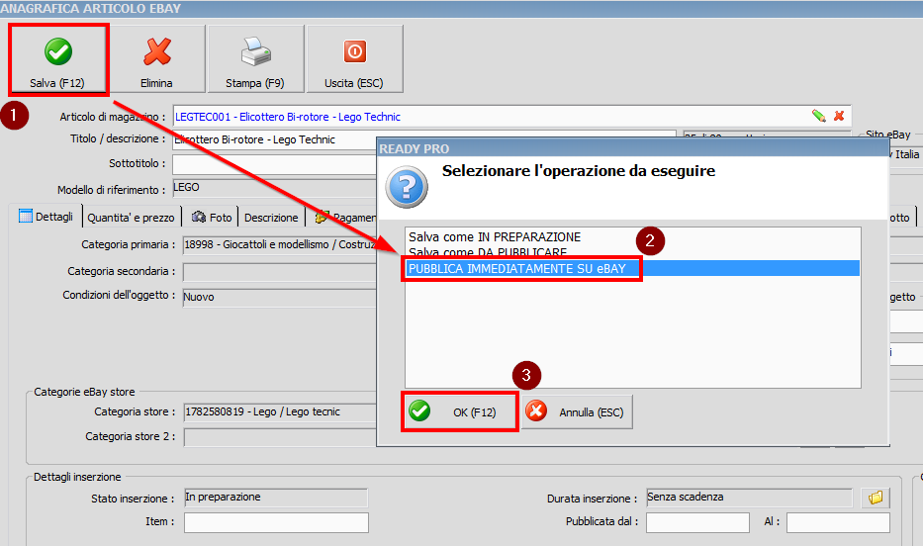This screenshot has width=923, height=546.
Task: Click the Categoria store Lego tecnic field
Action: (x=280, y=411)
